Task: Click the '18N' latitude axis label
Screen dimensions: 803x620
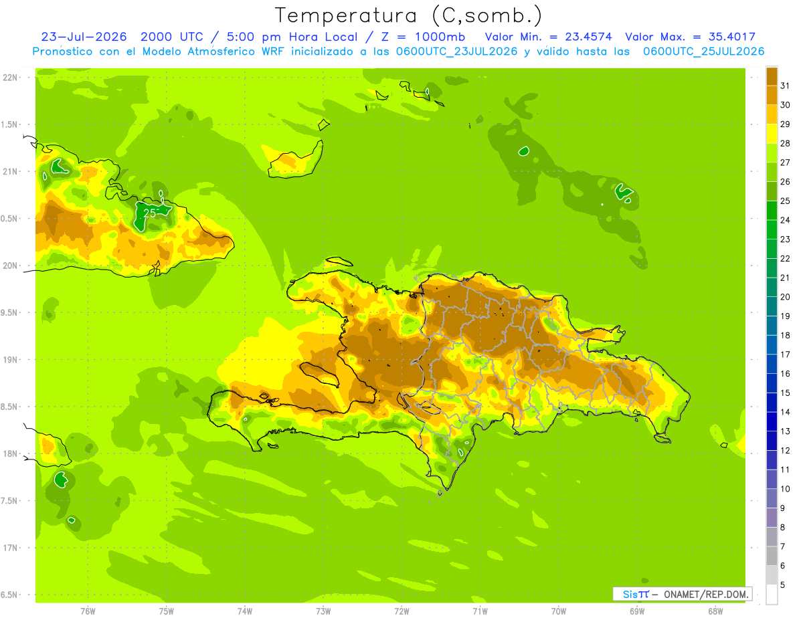Action: 10,453
